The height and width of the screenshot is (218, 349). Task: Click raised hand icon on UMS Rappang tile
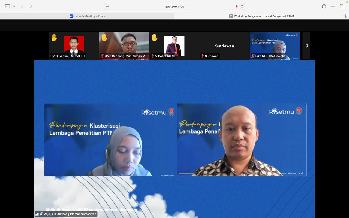105,38
